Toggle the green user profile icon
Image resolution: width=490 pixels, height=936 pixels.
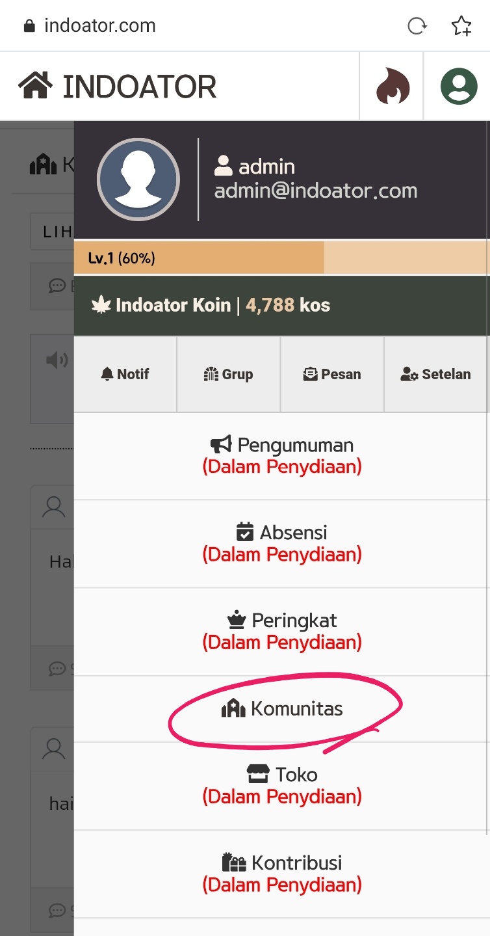(x=459, y=87)
